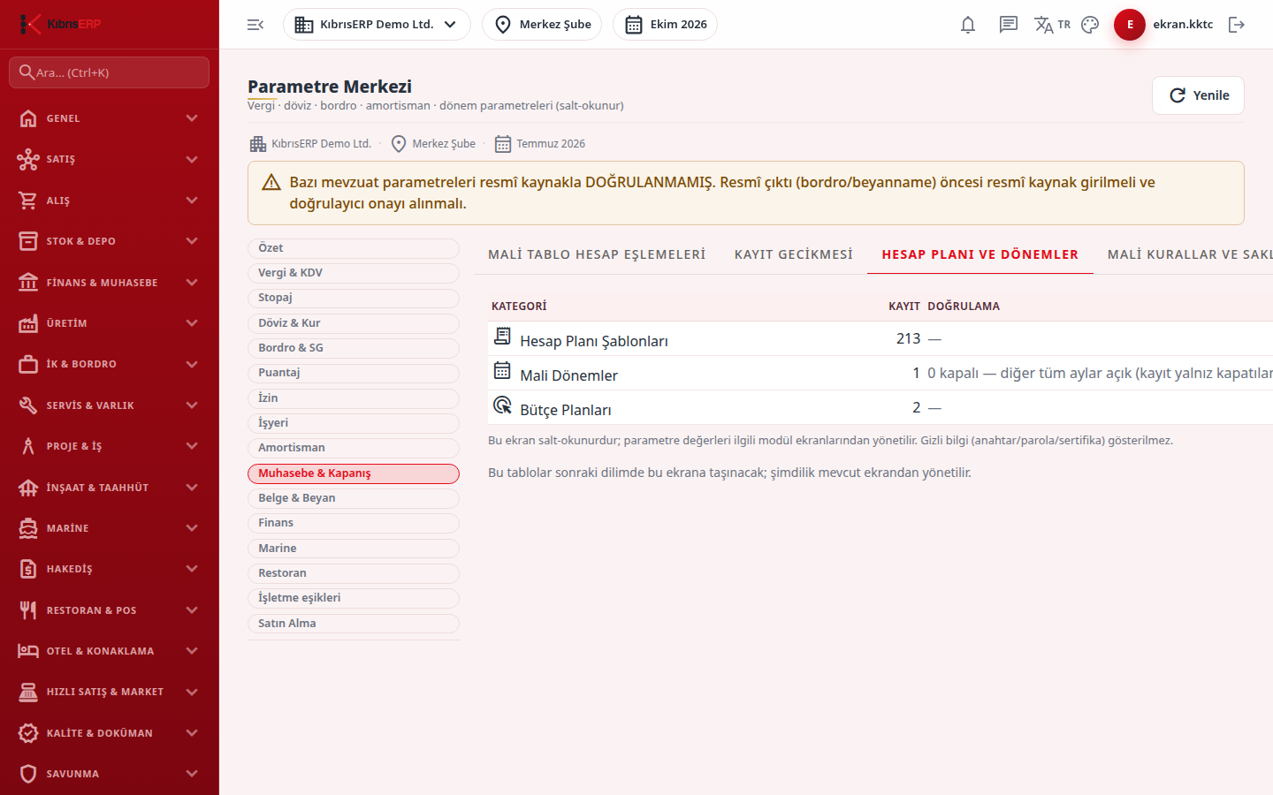Select the Bordro & SG category

(354, 348)
